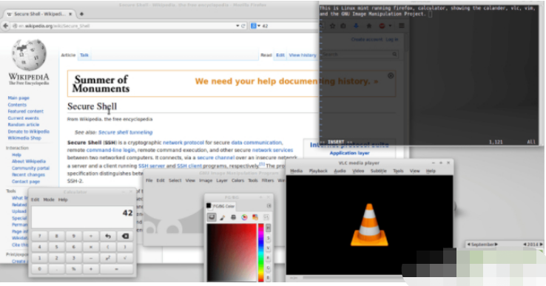546x286 pixels.
Task: Open the color wheel selector in FG/BG dialog
Action: point(244,217)
